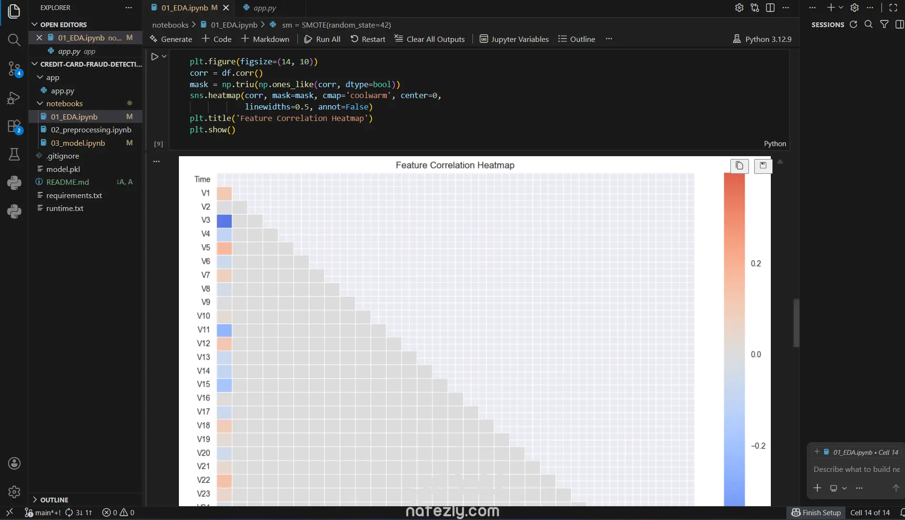Viewport: 905px width, 520px height.
Task: Collapse the CREDIT-CARD-FRAUD-DETECTI project section
Action: (34, 64)
